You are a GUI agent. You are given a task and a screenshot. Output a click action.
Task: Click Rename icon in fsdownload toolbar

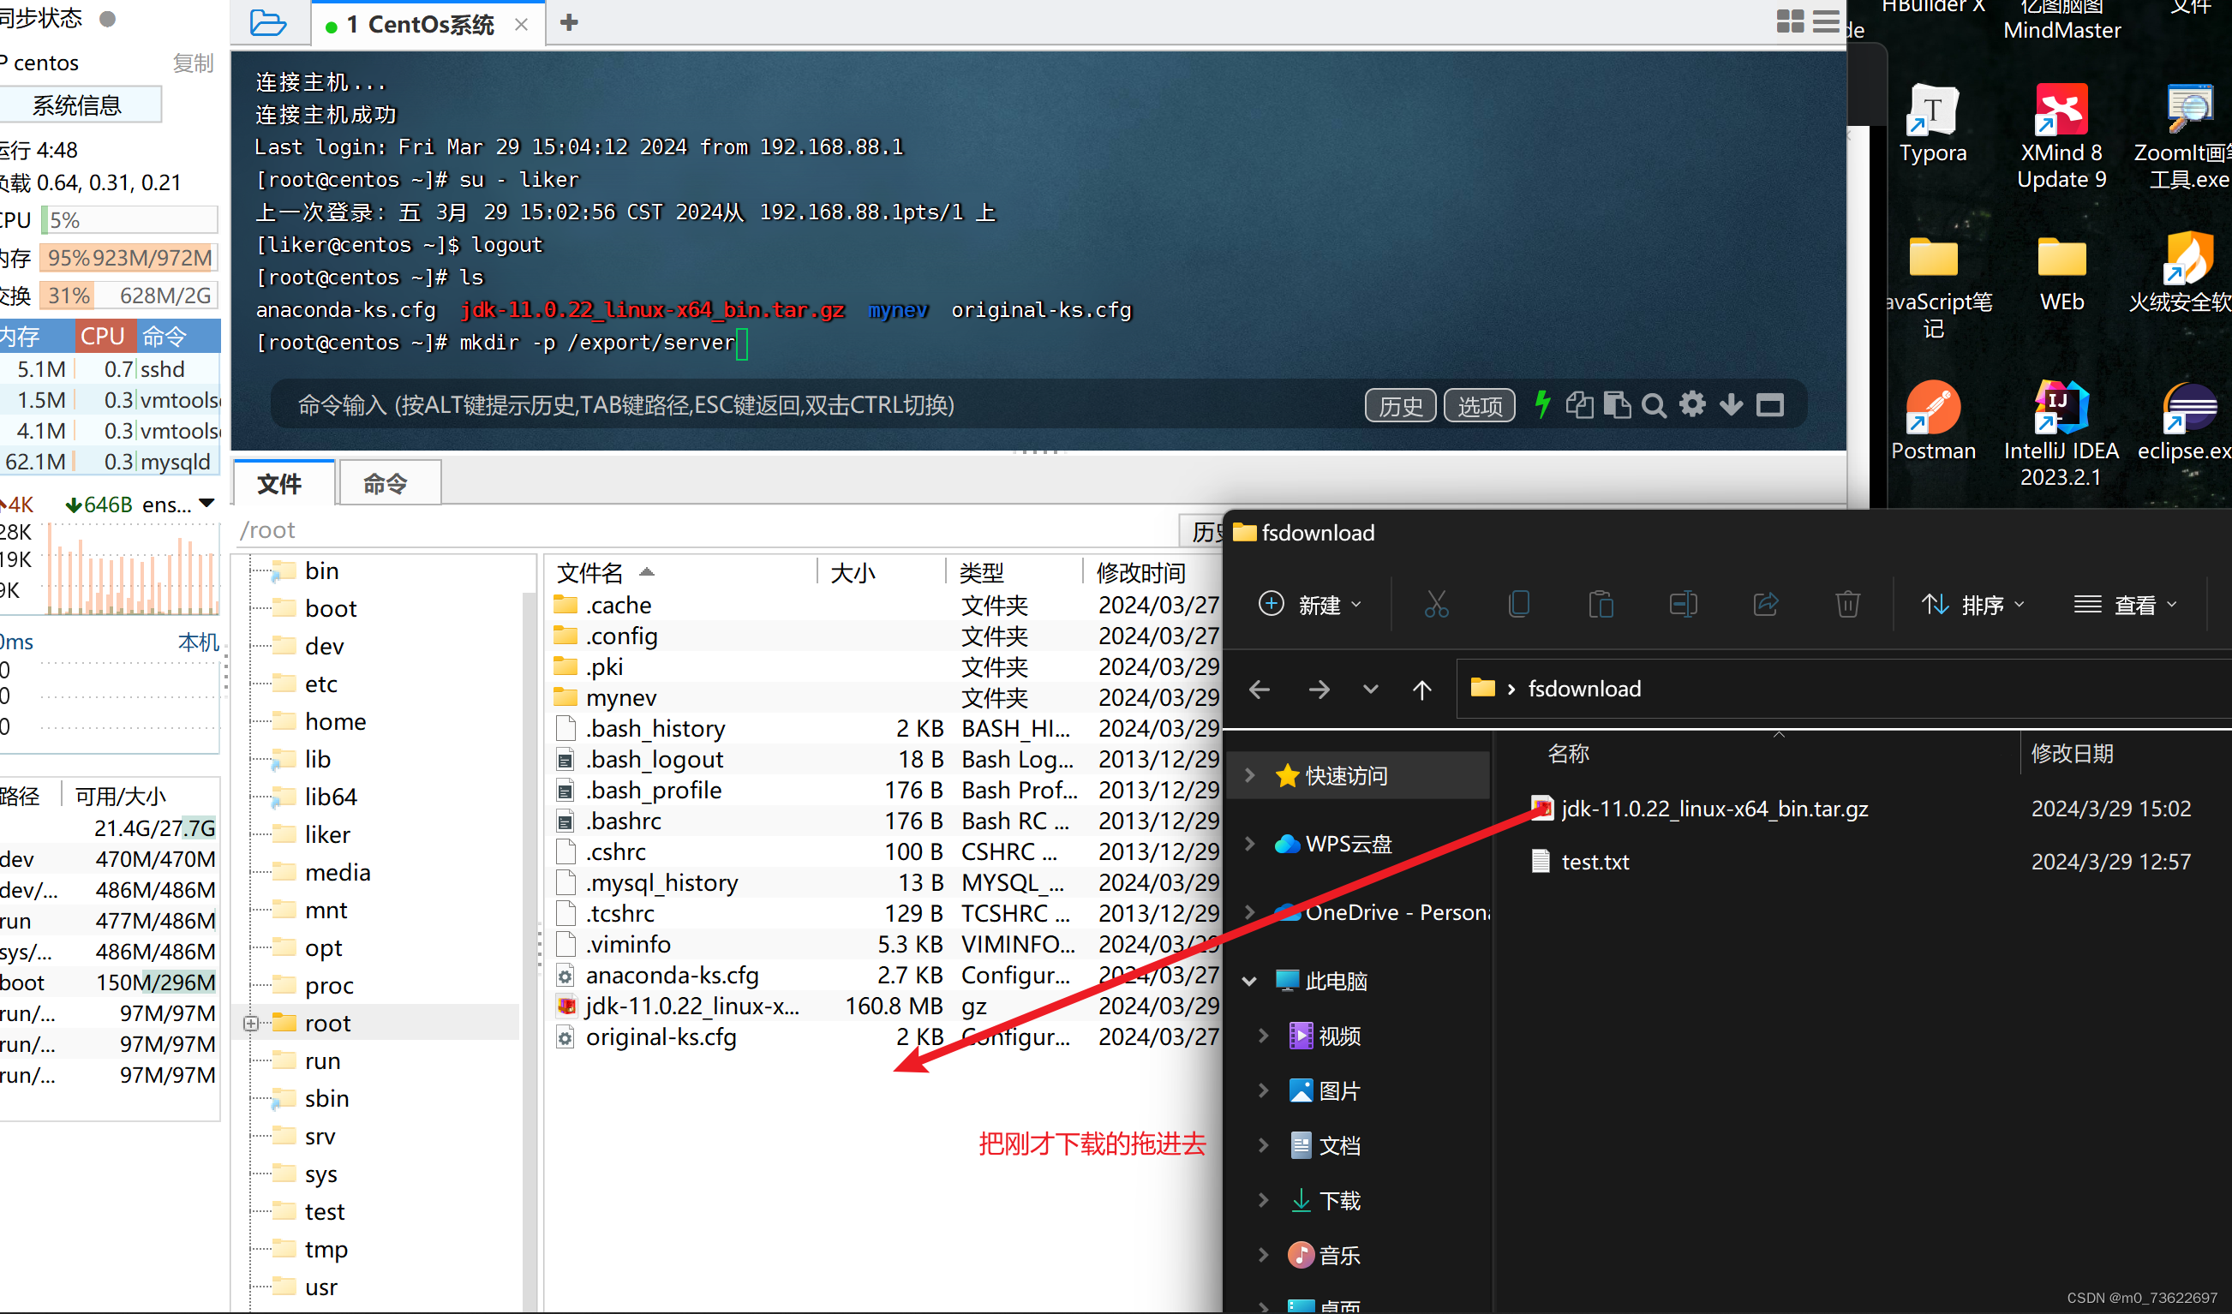1683,605
